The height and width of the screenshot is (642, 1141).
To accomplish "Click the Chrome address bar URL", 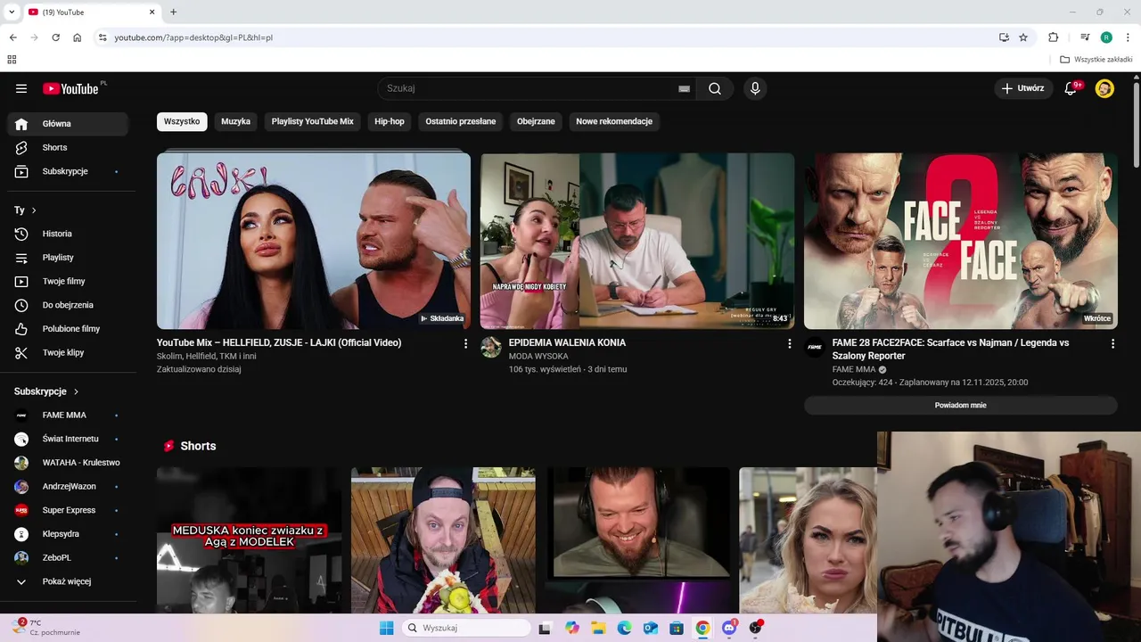I will click(193, 37).
